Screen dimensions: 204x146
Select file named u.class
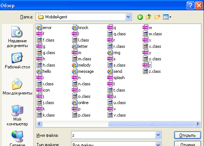pos(117,103)
